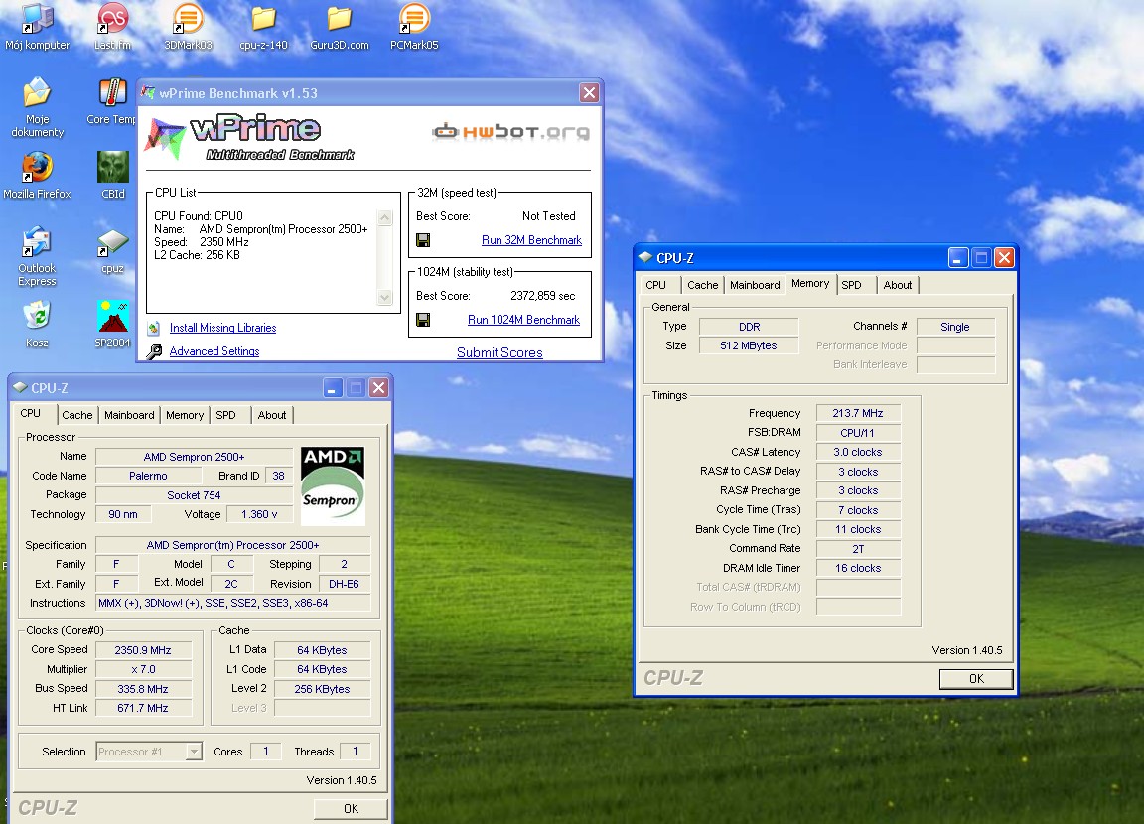Click save icon under 1024M stability test

422,320
